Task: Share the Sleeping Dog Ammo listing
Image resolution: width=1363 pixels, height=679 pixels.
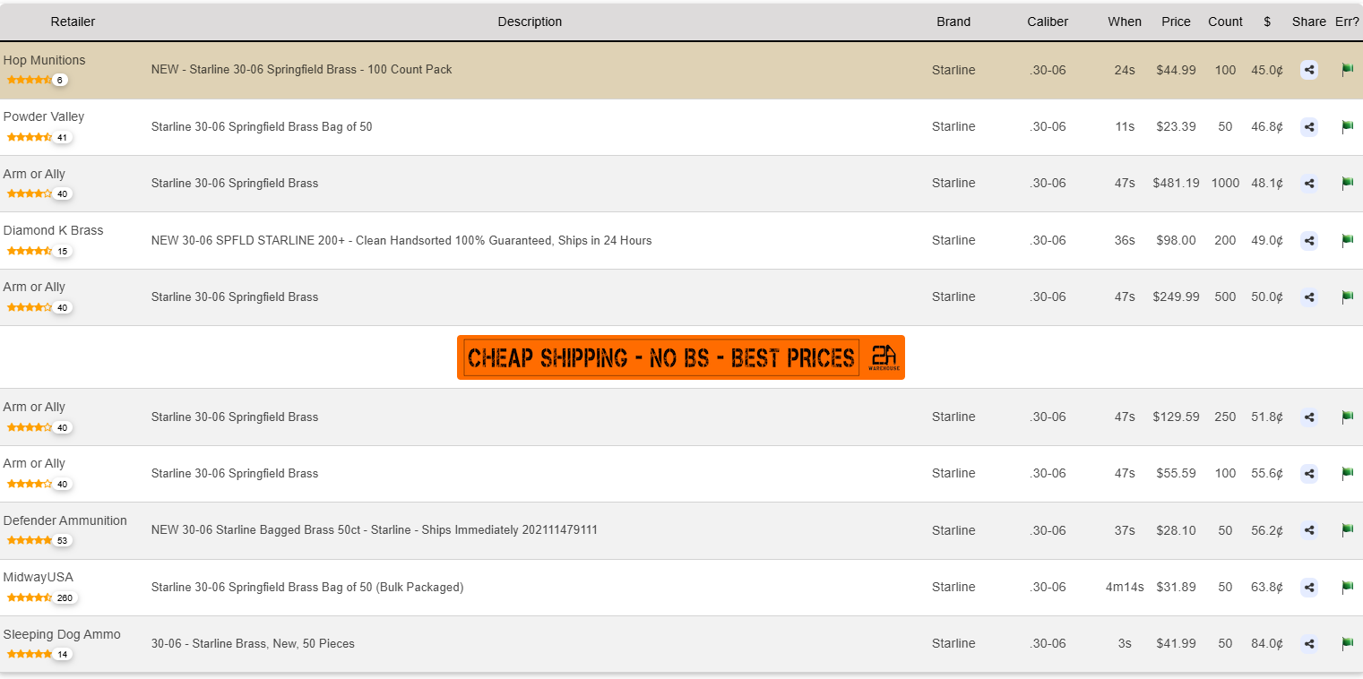Action: click(x=1309, y=644)
